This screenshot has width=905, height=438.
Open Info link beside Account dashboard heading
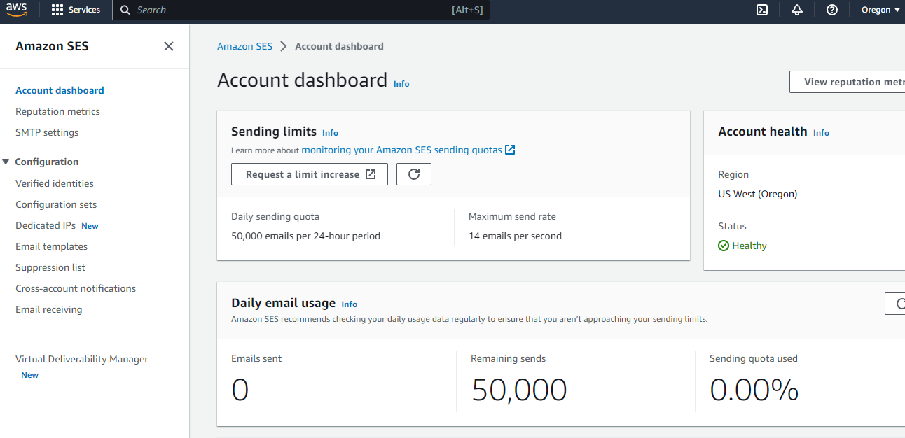coord(401,84)
